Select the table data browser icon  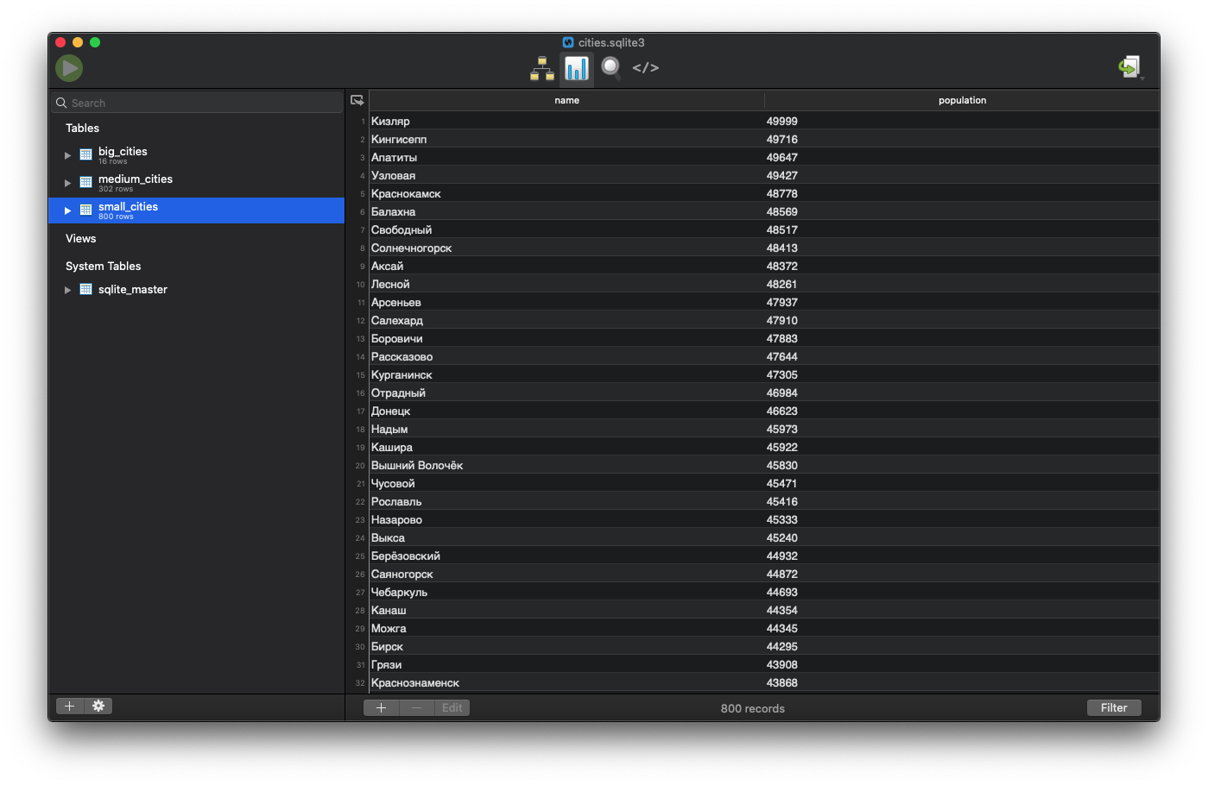coord(577,68)
